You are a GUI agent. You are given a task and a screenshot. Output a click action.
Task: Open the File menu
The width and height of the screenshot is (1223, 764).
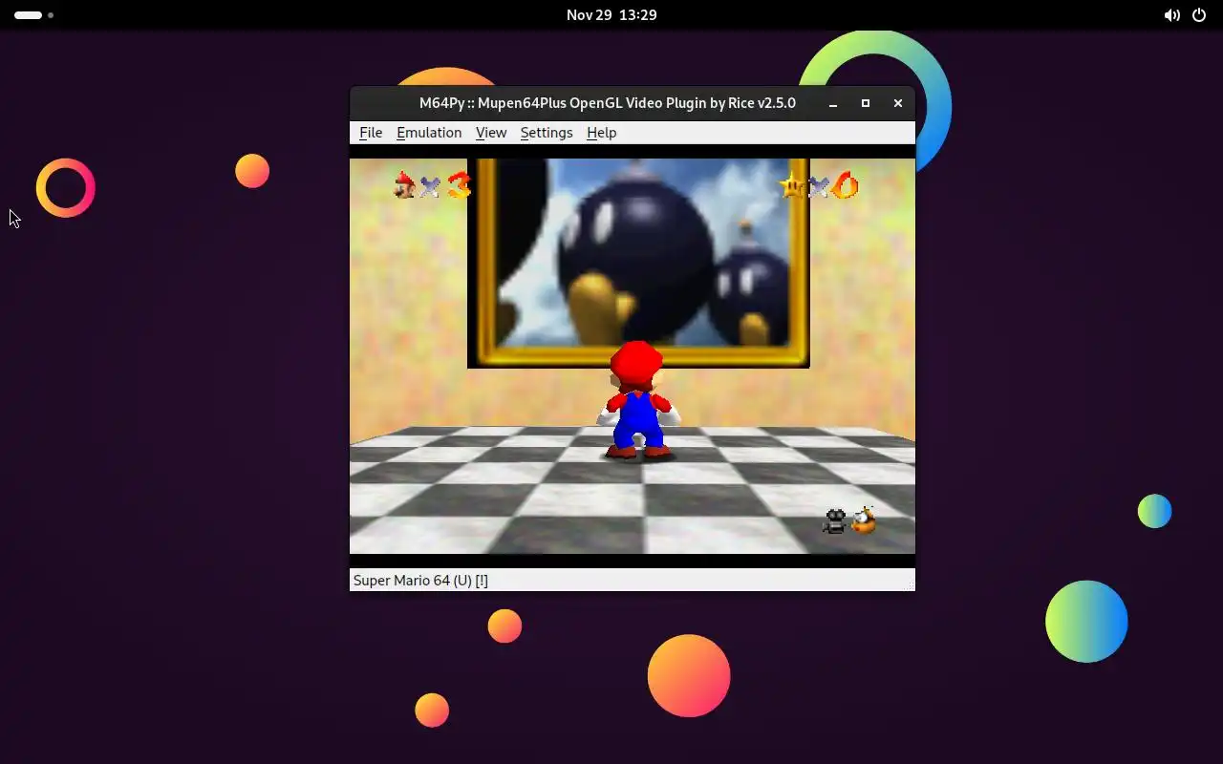point(371,133)
